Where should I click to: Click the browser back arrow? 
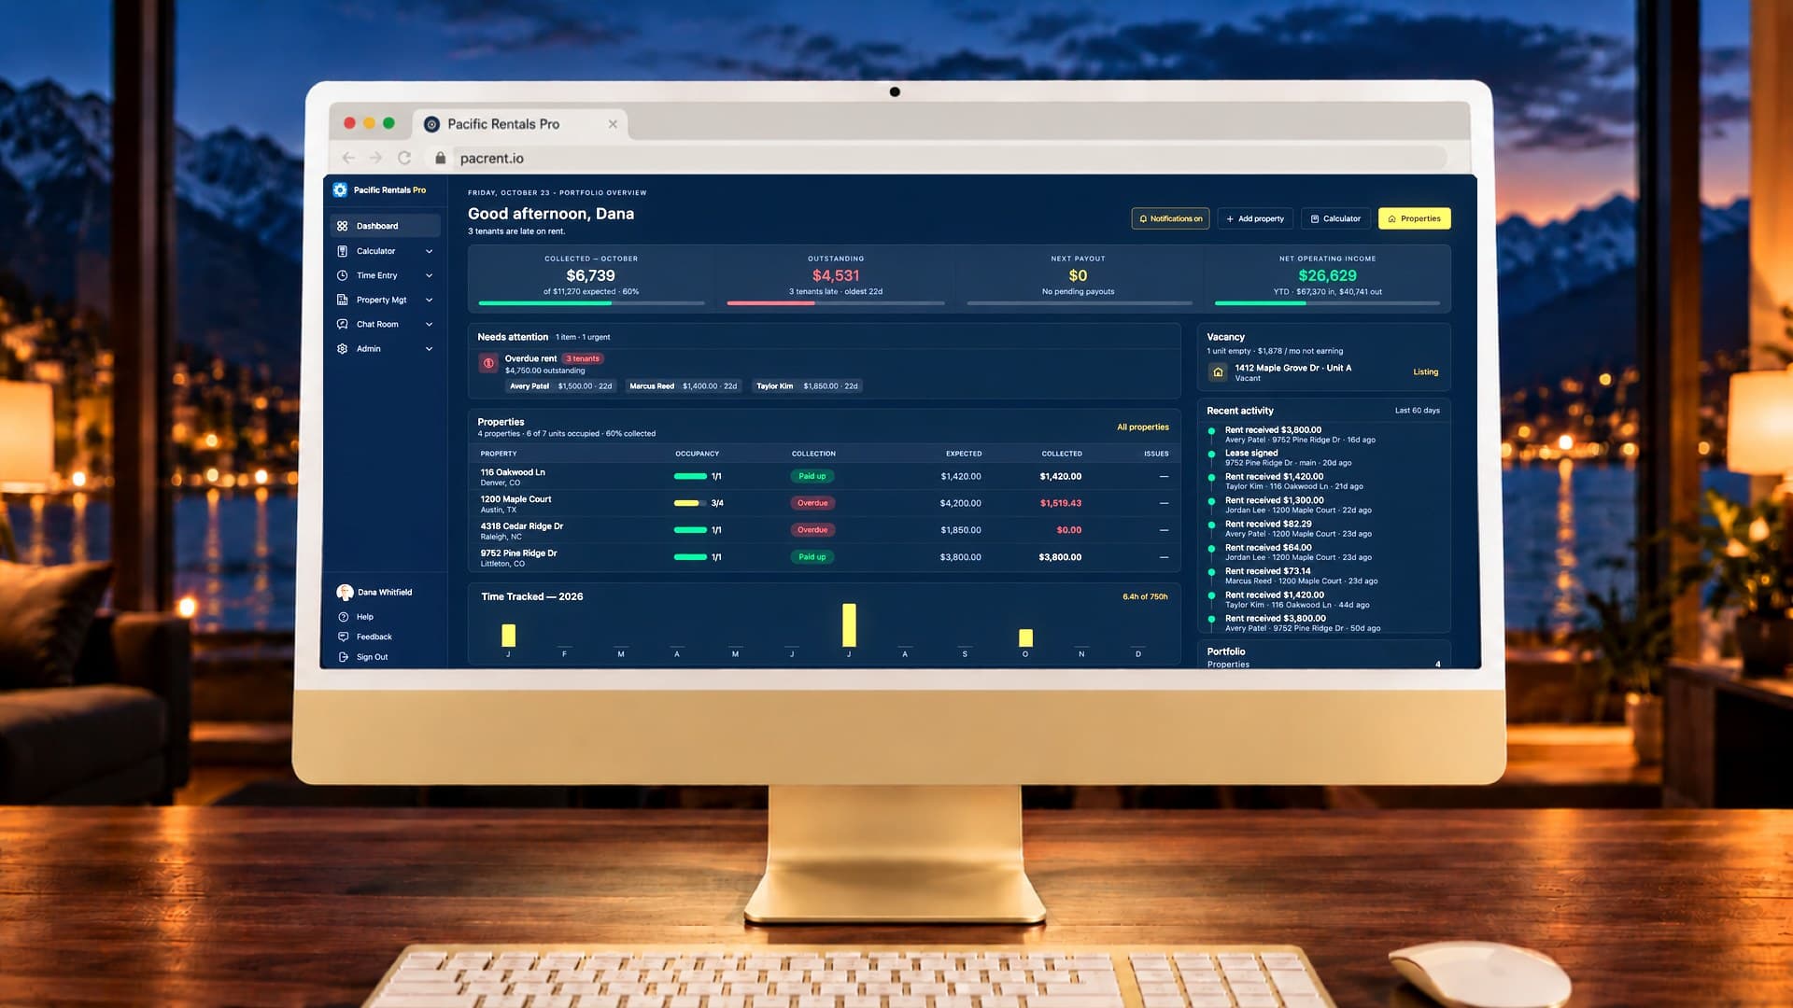(348, 158)
